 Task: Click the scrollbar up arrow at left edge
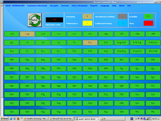pos(2,5)
